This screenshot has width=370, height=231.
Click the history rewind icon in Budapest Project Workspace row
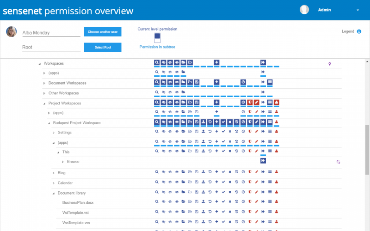point(237,122)
